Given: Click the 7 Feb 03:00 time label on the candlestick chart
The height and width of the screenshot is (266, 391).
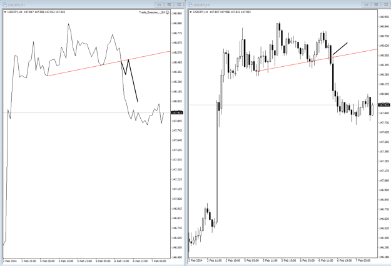Looking at the screenshot, I should pos(363,260).
